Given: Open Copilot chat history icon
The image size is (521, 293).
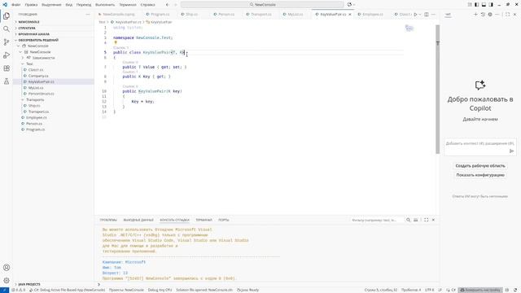Looking at the screenshot, I should click(483, 15).
